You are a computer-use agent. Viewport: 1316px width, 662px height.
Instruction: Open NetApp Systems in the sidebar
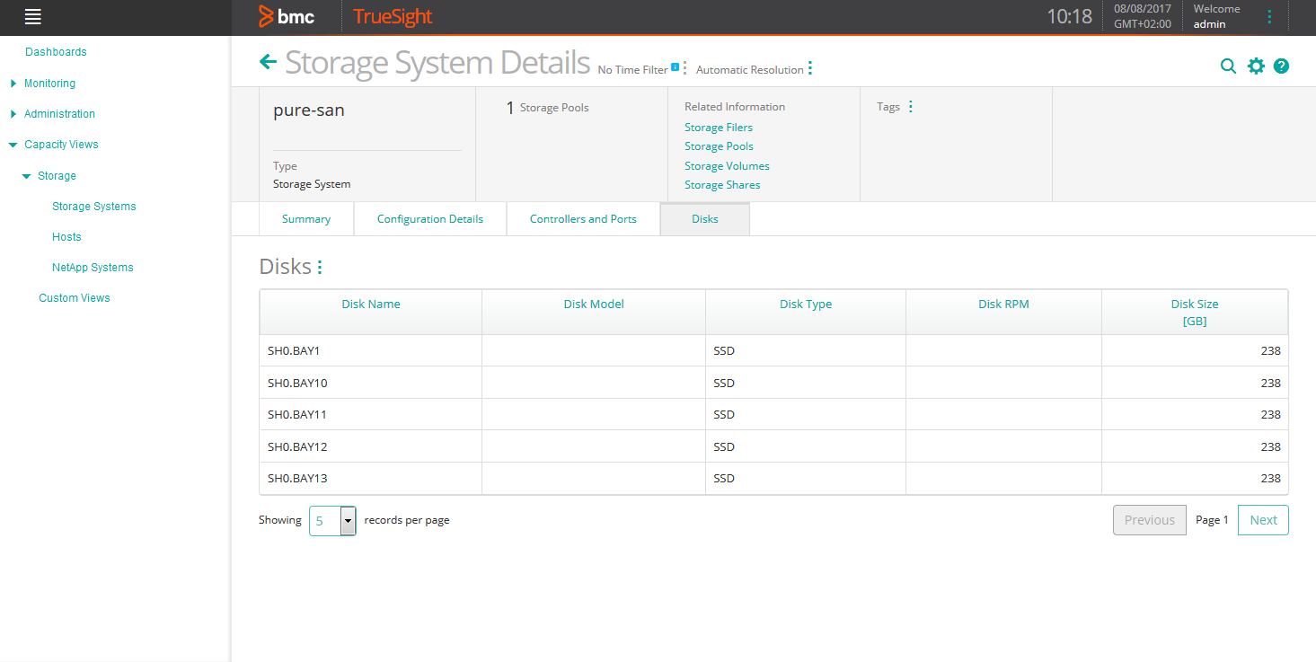tap(93, 268)
